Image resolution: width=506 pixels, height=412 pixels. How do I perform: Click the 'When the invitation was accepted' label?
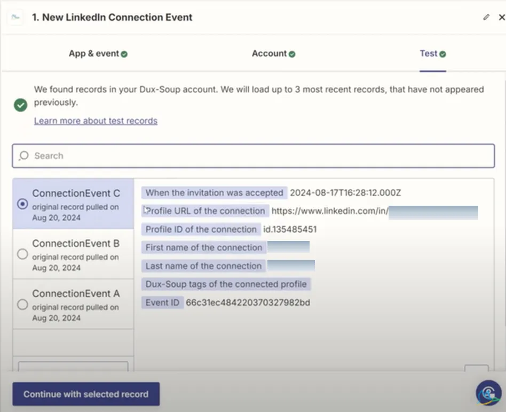click(214, 193)
